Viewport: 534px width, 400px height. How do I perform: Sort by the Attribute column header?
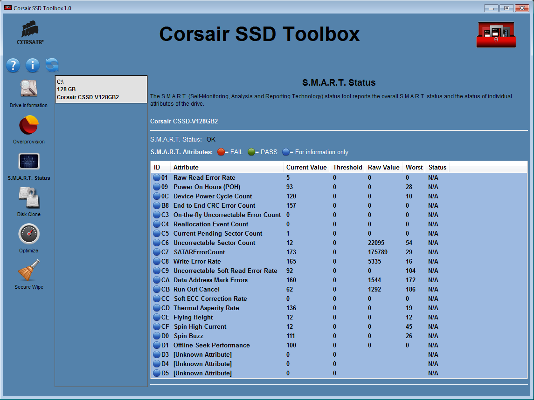click(227, 167)
